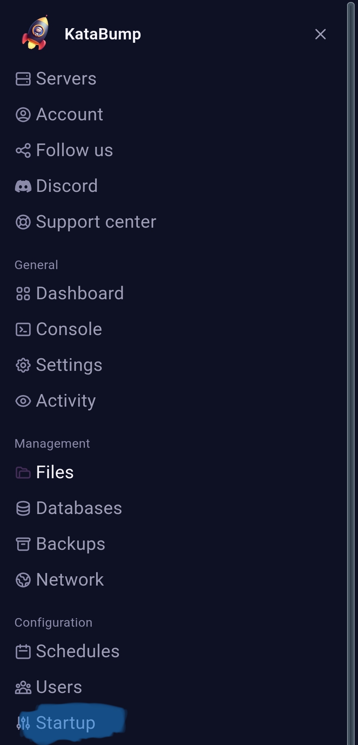
Task: Click the Discord logo icon
Action: pyautogui.click(x=23, y=186)
